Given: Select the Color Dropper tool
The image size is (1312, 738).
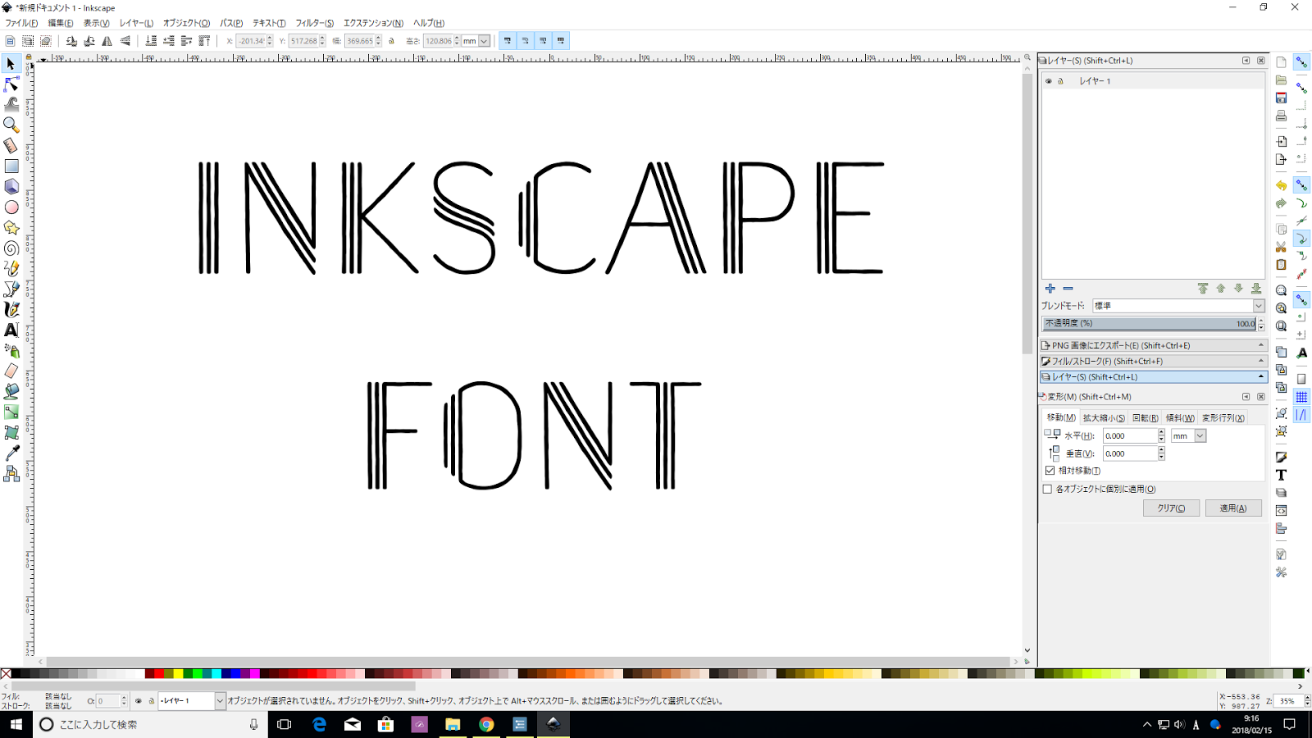Looking at the screenshot, I should (x=11, y=453).
